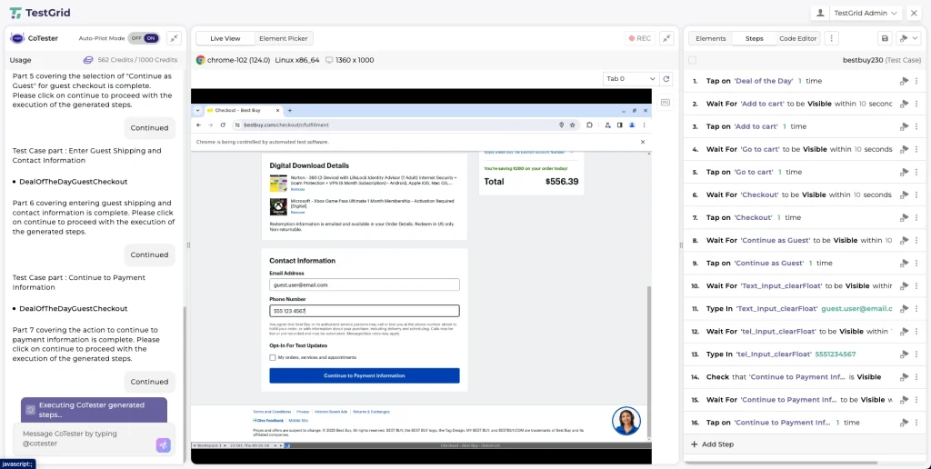The image size is (931, 469).
Task: Click the CoTester avatar icon
Action: [x=17, y=38]
